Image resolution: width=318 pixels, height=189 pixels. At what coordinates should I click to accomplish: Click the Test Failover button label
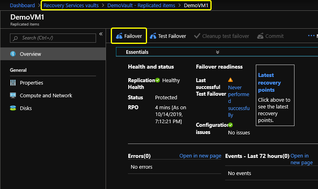(x=172, y=36)
